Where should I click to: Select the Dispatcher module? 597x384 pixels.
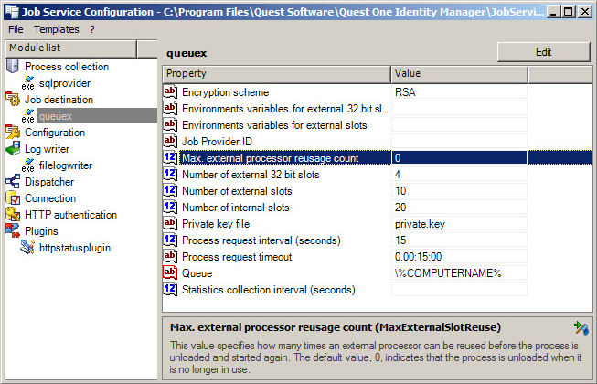(49, 182)
